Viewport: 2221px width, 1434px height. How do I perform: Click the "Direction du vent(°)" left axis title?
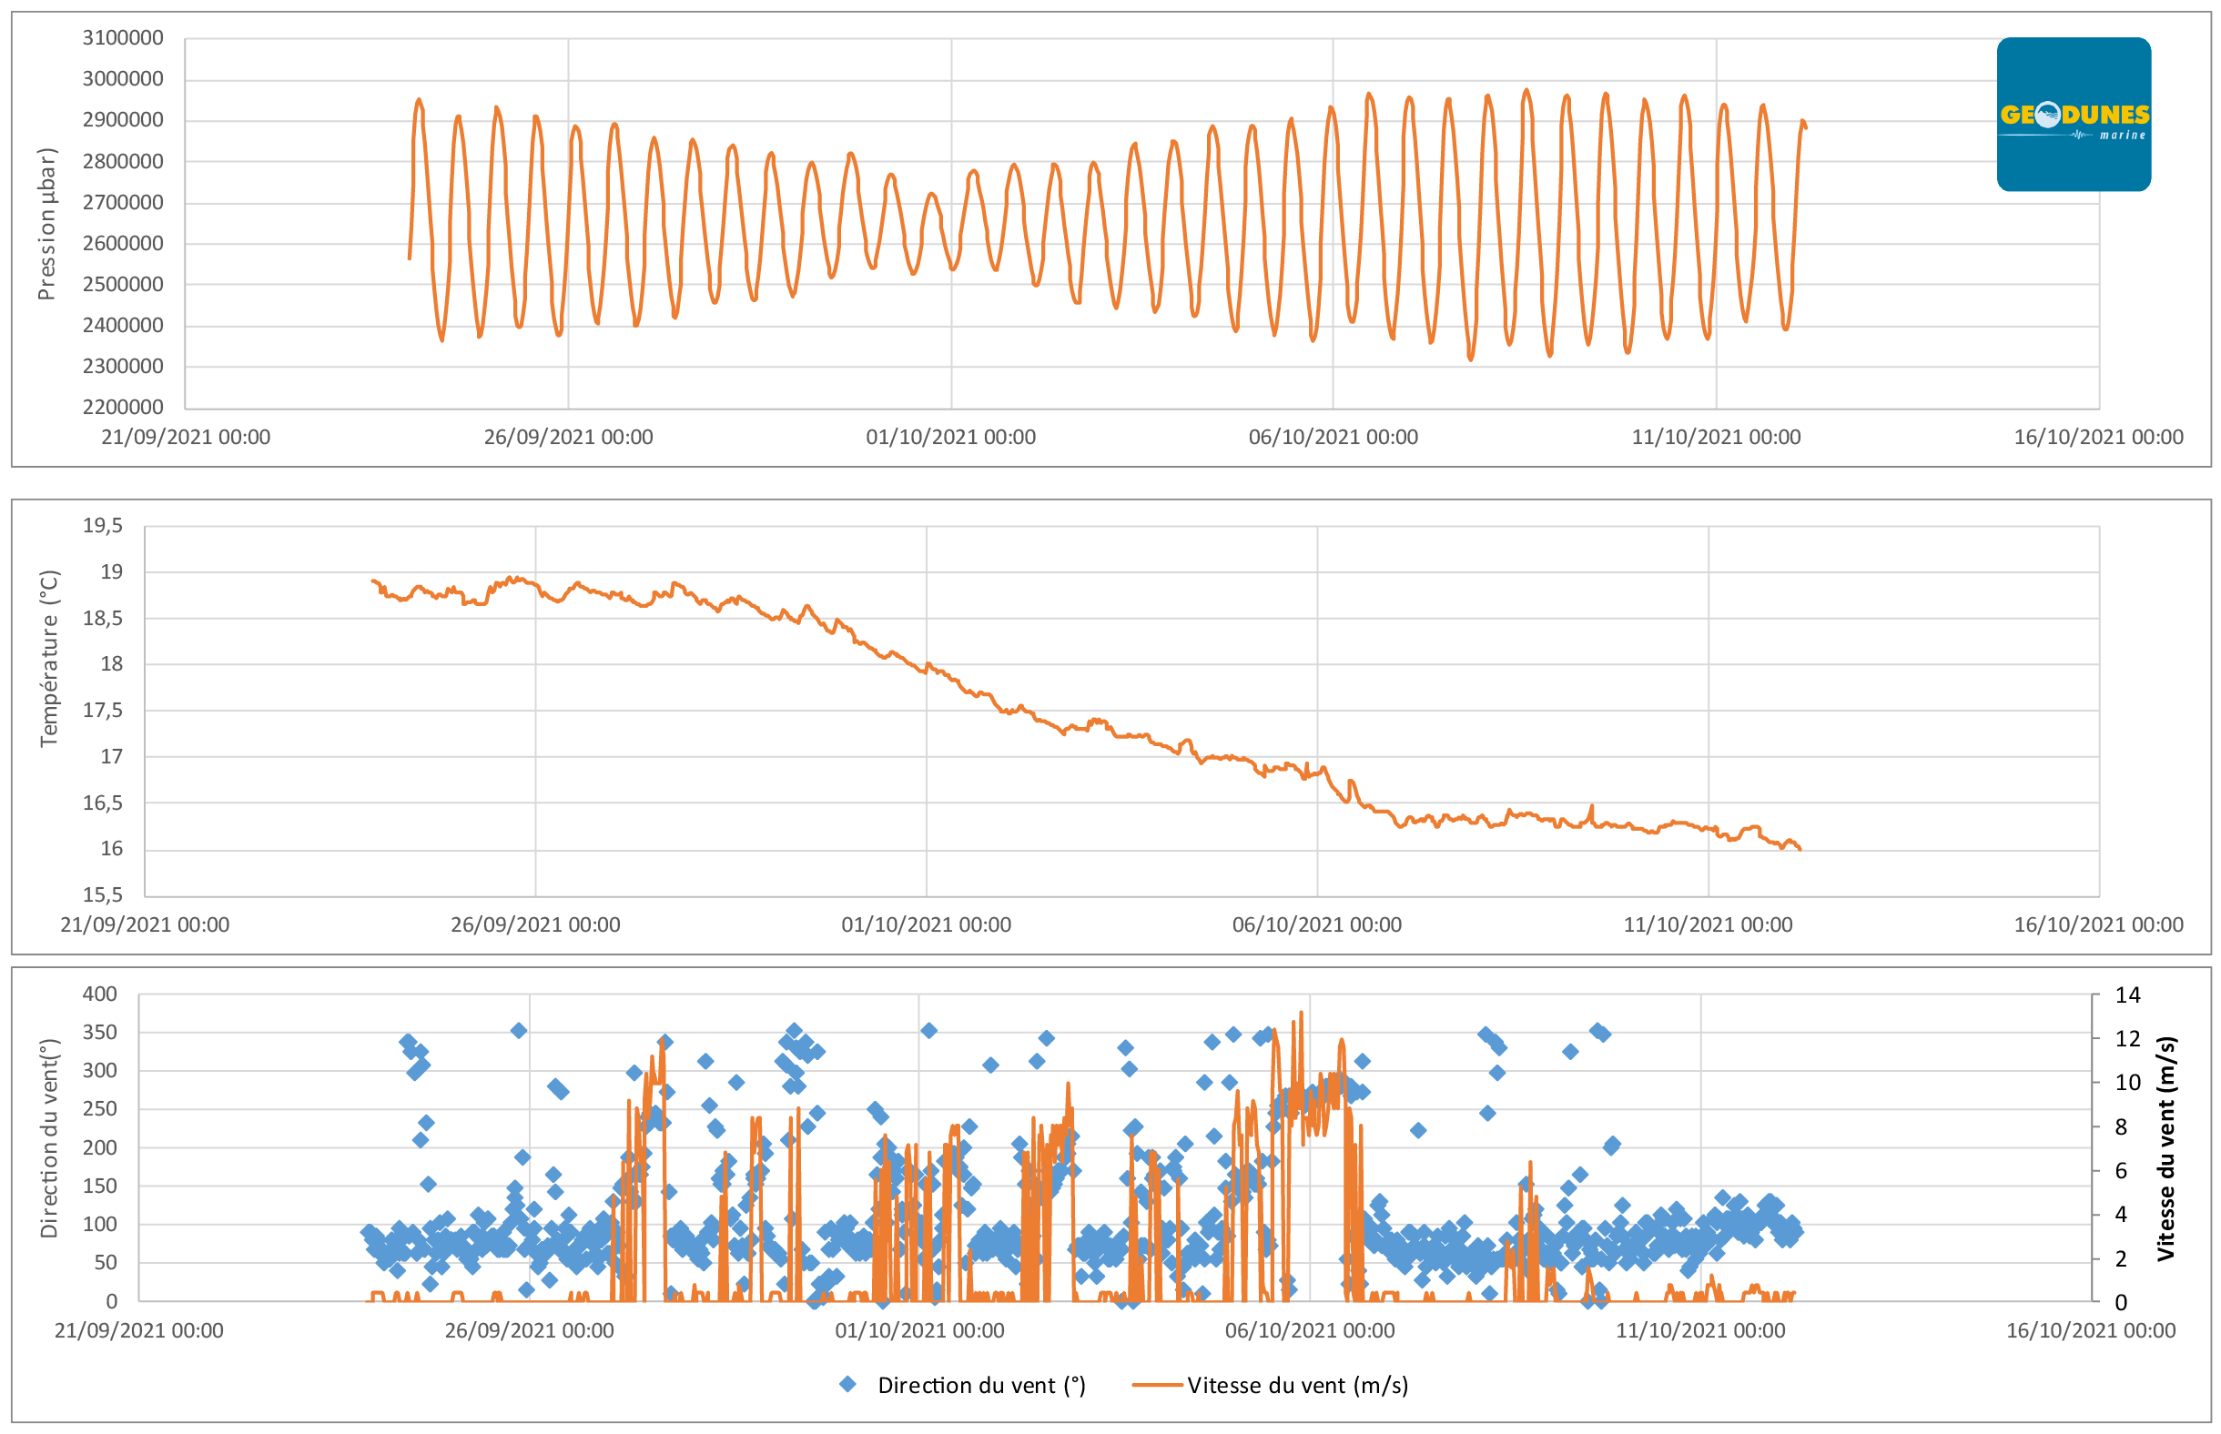point(48,1138)
